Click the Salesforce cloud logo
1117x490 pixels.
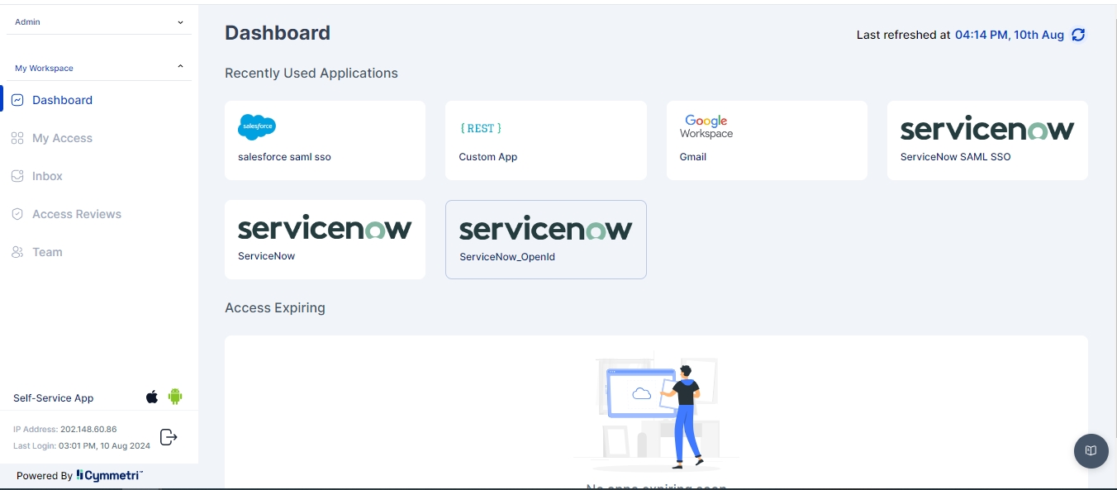coord(257,127)
